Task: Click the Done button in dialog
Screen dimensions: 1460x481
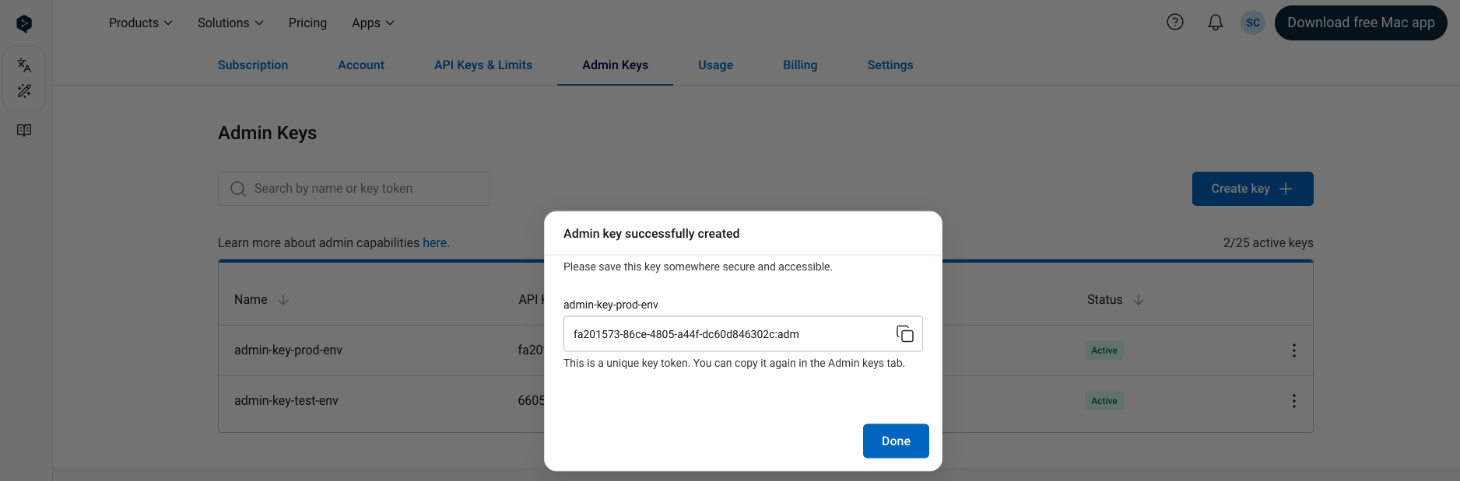Action: pyautogui.click(x=896, y=441)
